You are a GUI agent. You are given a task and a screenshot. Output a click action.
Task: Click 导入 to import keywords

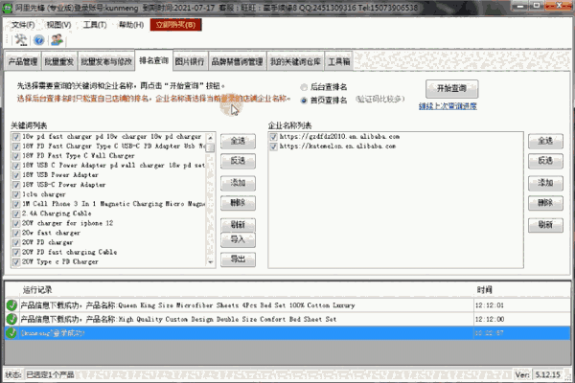pyautogui.click(x=238, y=238)
